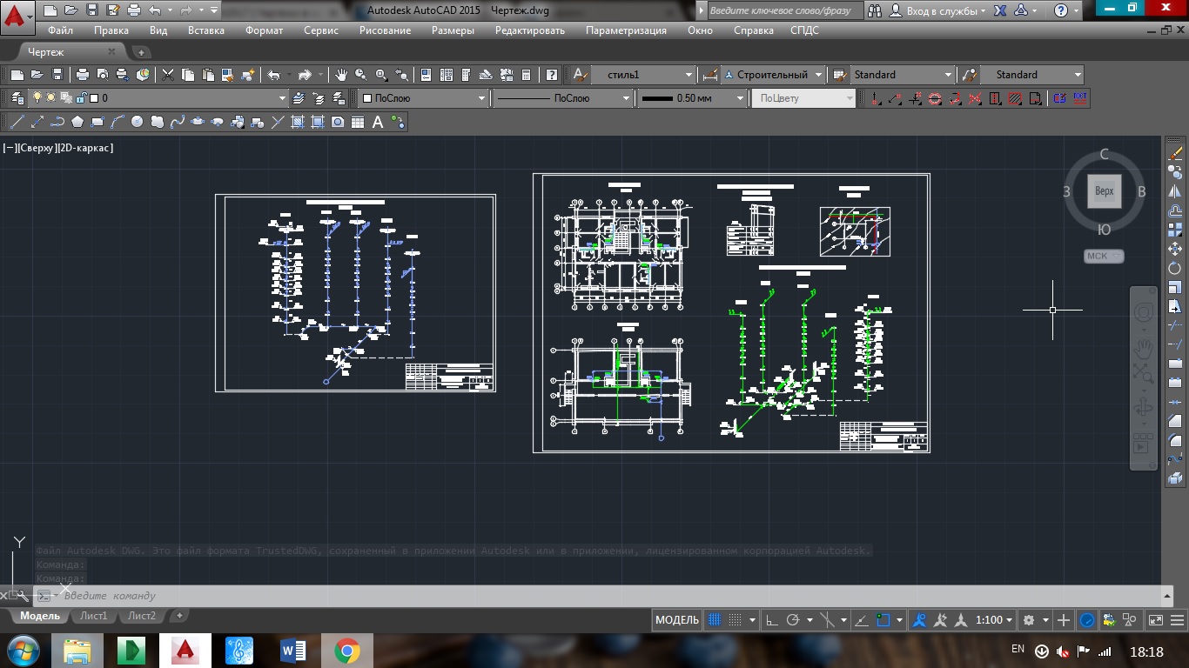
Task: Toggle the layer lightbulb on/off icon
Action: click(37, 98)
